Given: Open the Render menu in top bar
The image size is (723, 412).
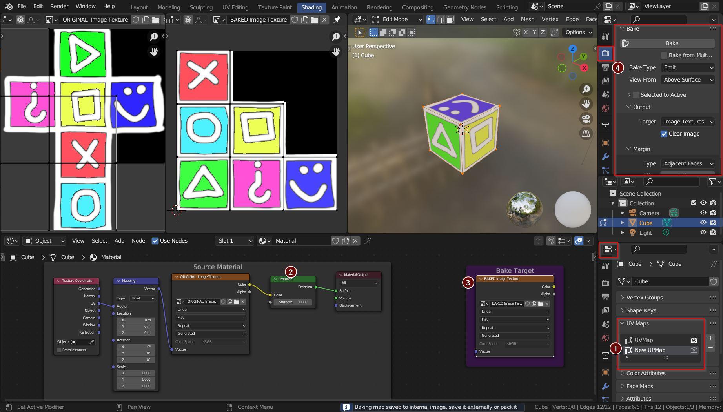Looking at the screenshot, I should coord(59,6).
